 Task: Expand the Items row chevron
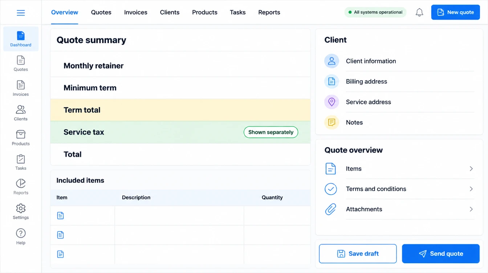pos(471,168)
